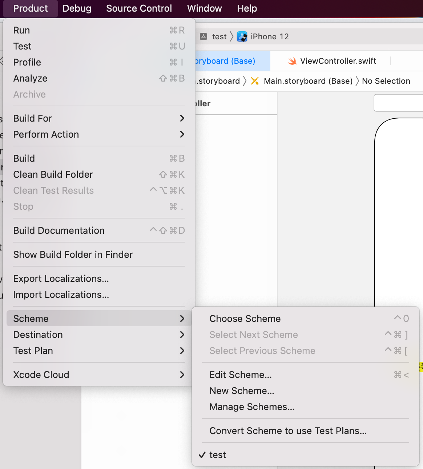This screenshot has width=423, height=469.
Task: Select Edit Scheme…
Action: click(x=305, y=375)
